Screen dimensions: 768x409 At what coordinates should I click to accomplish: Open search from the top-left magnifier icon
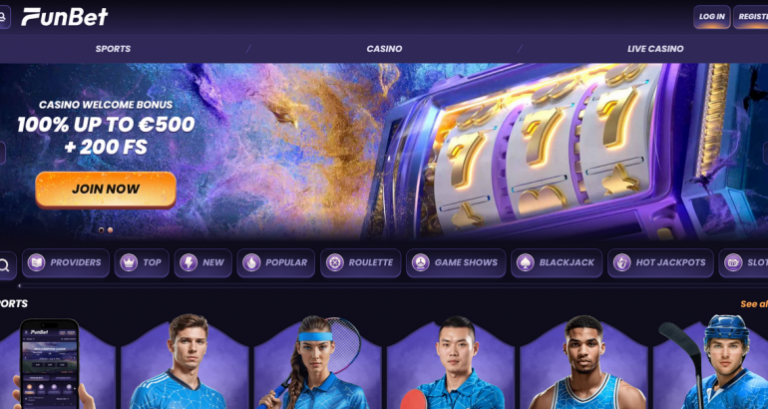pyautogui.click(x=4, y=17)
